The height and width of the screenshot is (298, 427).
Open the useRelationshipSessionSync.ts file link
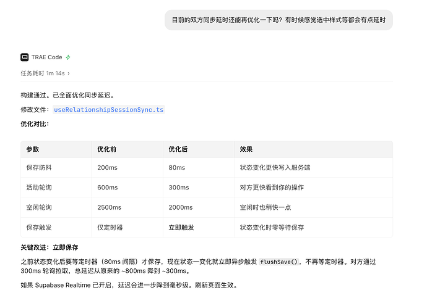coord(109,110)
